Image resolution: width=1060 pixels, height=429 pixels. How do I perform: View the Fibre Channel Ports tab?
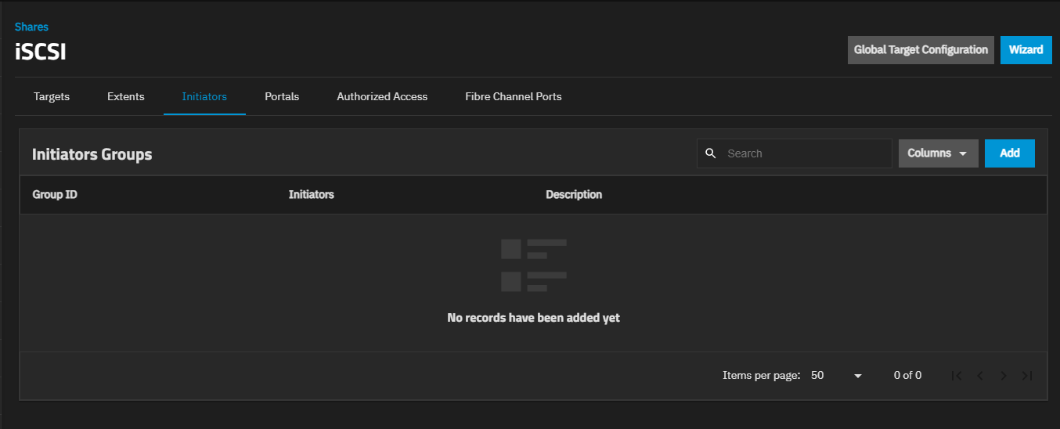tap(513, 97)
